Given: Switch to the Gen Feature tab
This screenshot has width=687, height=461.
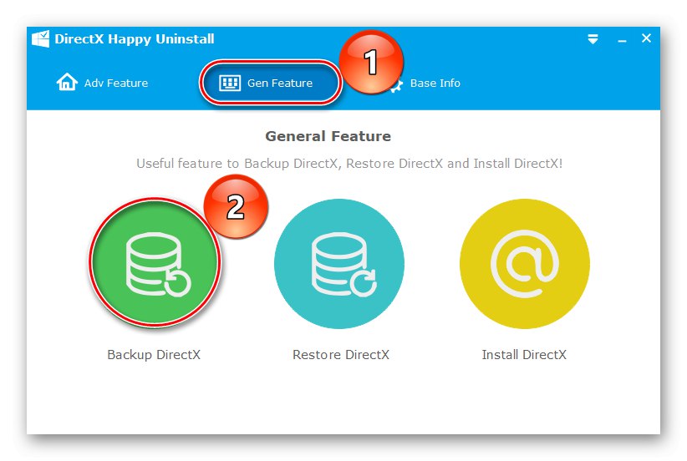Looking at the screenshot, I should pos(270,83).
